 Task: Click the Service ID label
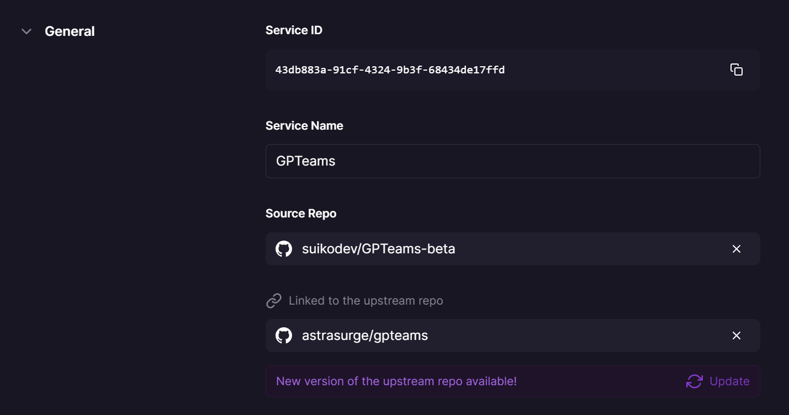294,30
